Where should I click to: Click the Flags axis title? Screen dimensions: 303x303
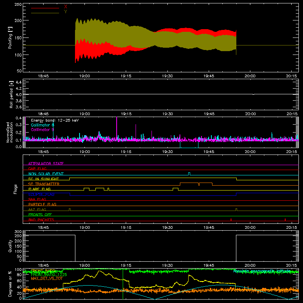16,189
